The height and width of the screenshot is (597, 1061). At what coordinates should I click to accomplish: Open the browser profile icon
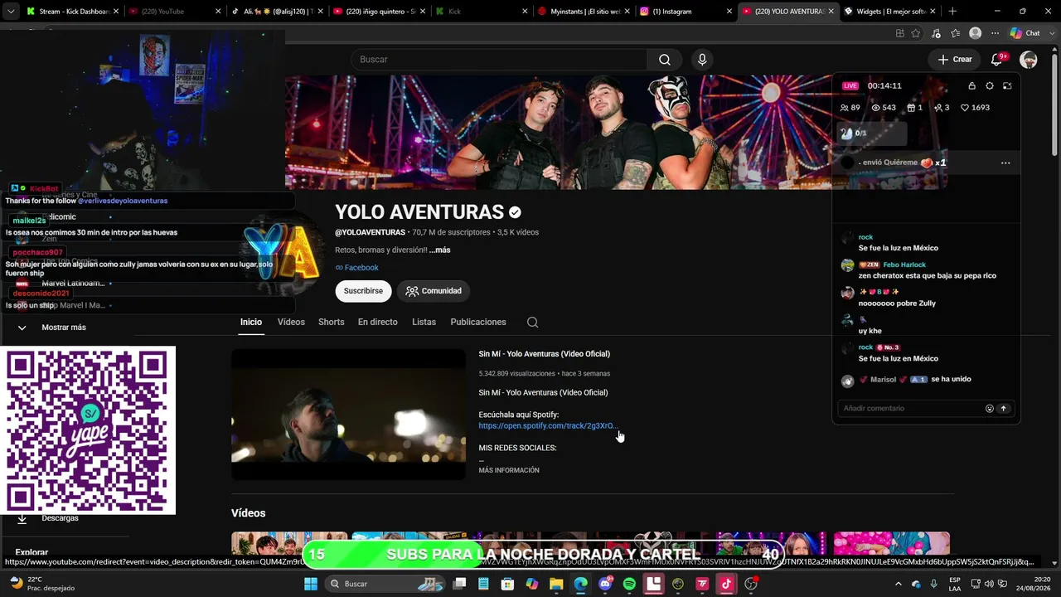[x=976, y=33]
